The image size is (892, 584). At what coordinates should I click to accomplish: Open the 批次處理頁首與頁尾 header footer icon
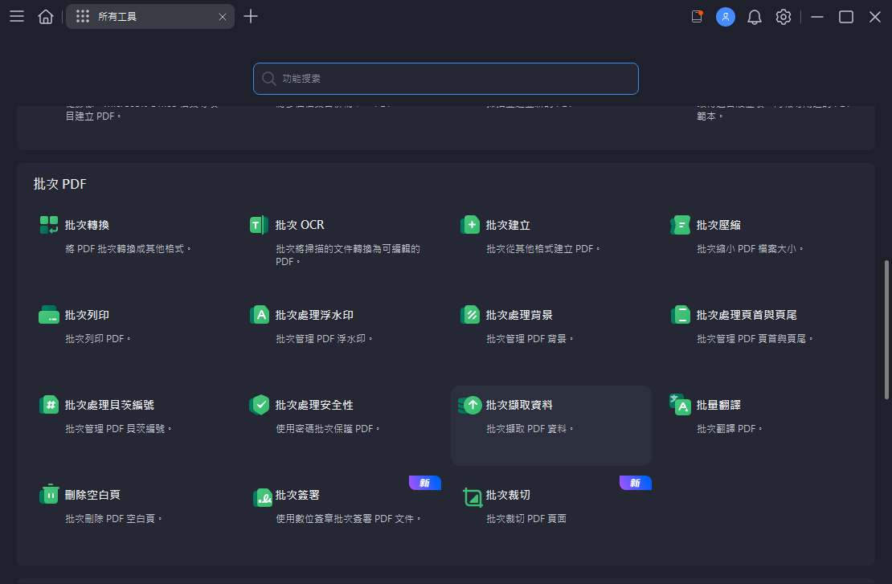pos(681,315)
